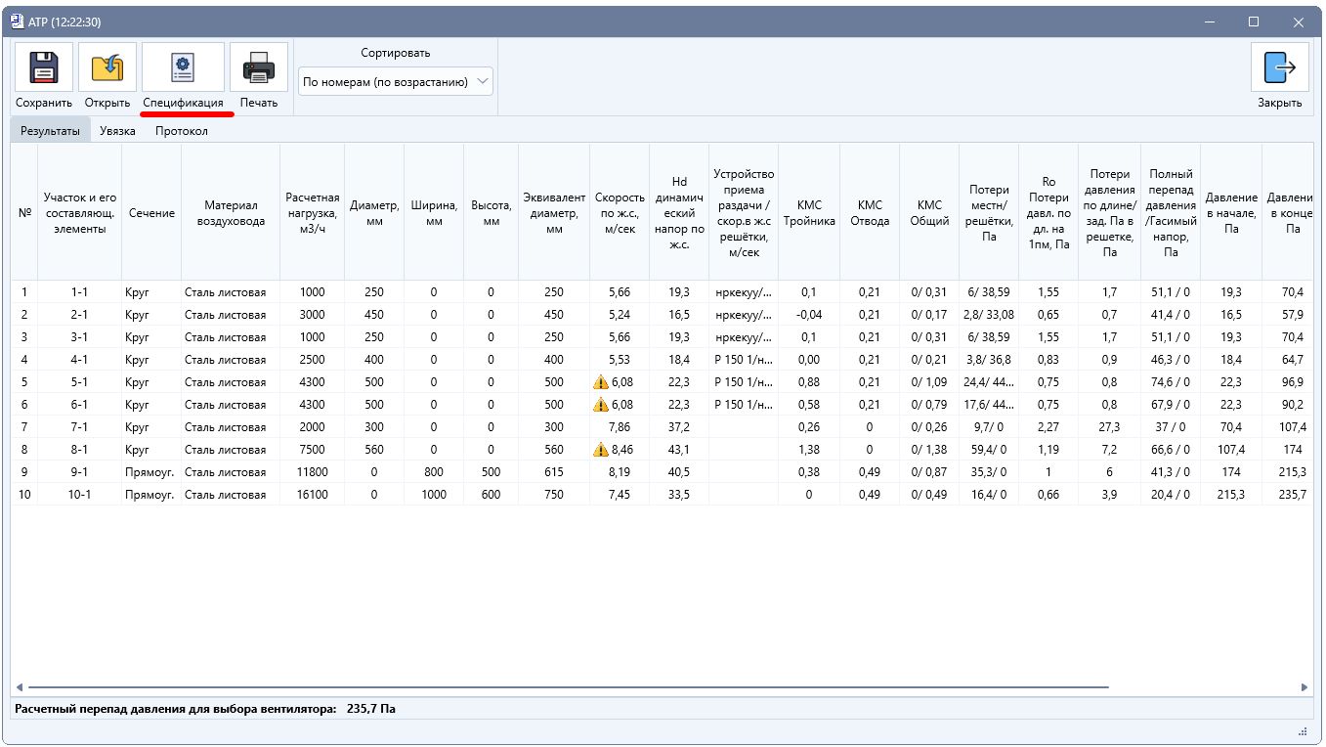Click the horizontal scrollbar right arrow
The height and width of the screenshot is (747, 1326).
tap(1305, 687)
